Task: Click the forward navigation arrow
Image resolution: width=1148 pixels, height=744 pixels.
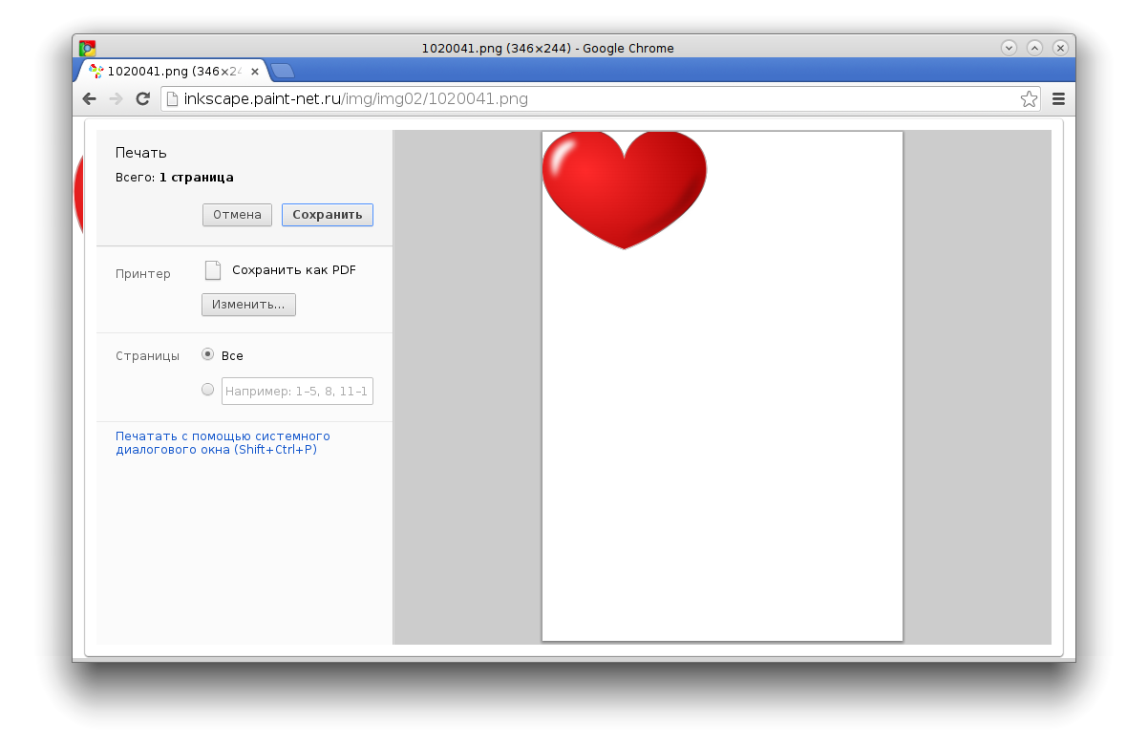Action: (116, 98)
